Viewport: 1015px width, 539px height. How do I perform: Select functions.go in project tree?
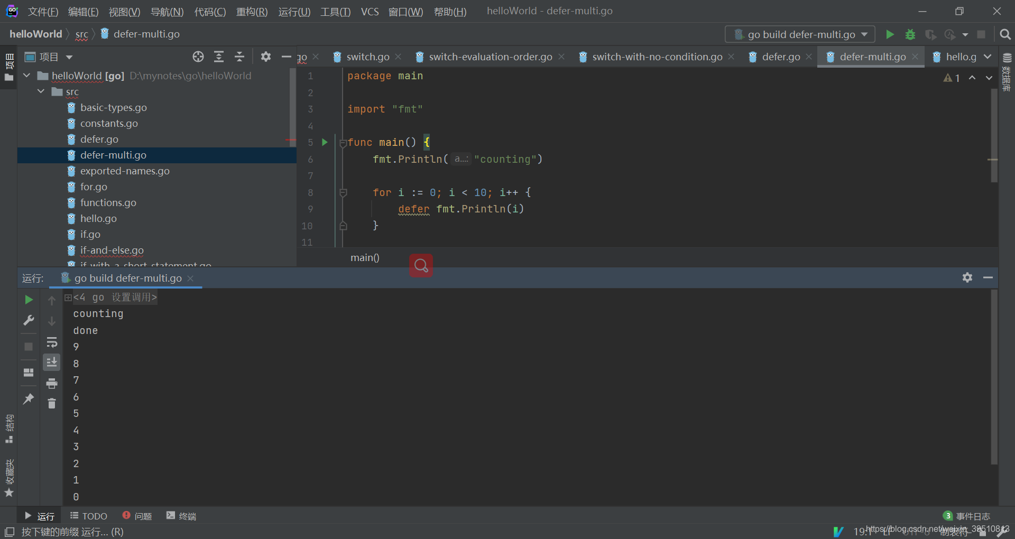(x=108, y=203)
